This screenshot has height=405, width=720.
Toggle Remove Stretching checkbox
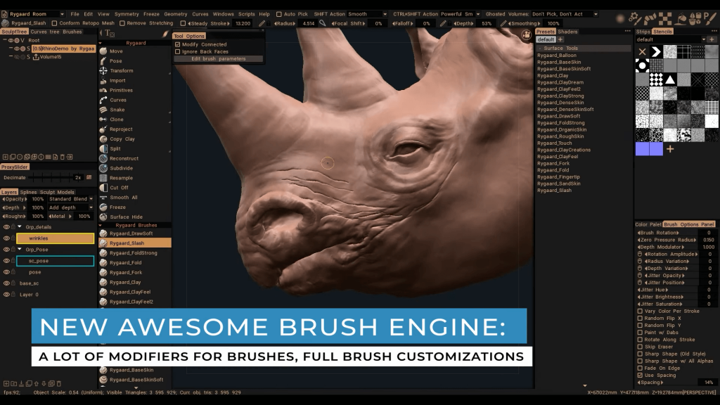tap(122, 23)
